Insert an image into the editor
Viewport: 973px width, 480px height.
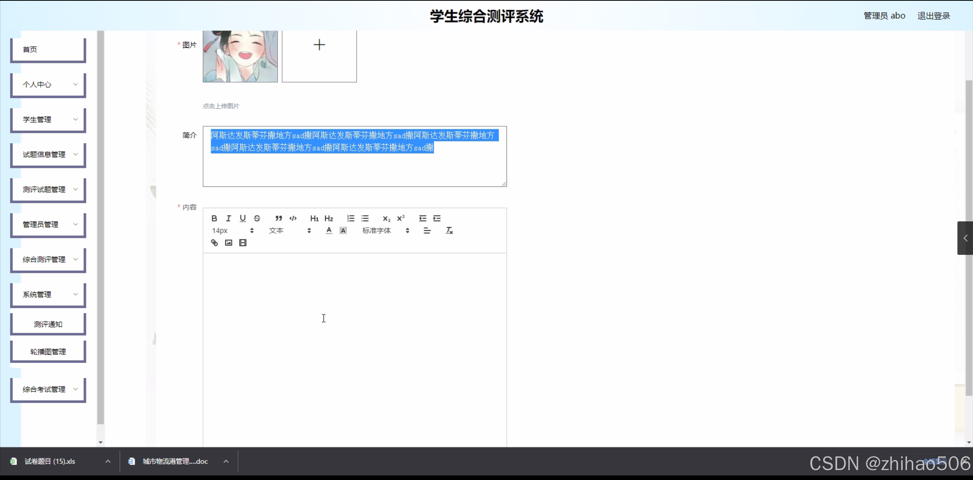(229, 243)
